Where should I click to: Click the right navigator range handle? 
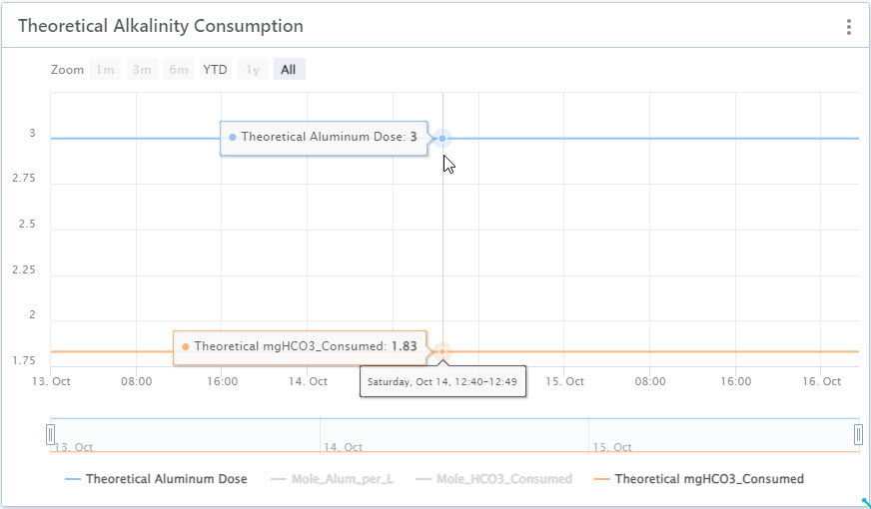click(858, 434)
